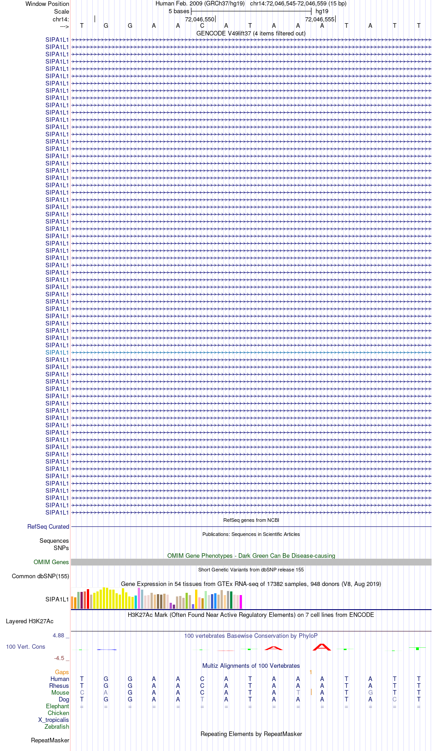Screen dimensions: 432x751
Task: Click the Scale track label
Action: point(61,11)
